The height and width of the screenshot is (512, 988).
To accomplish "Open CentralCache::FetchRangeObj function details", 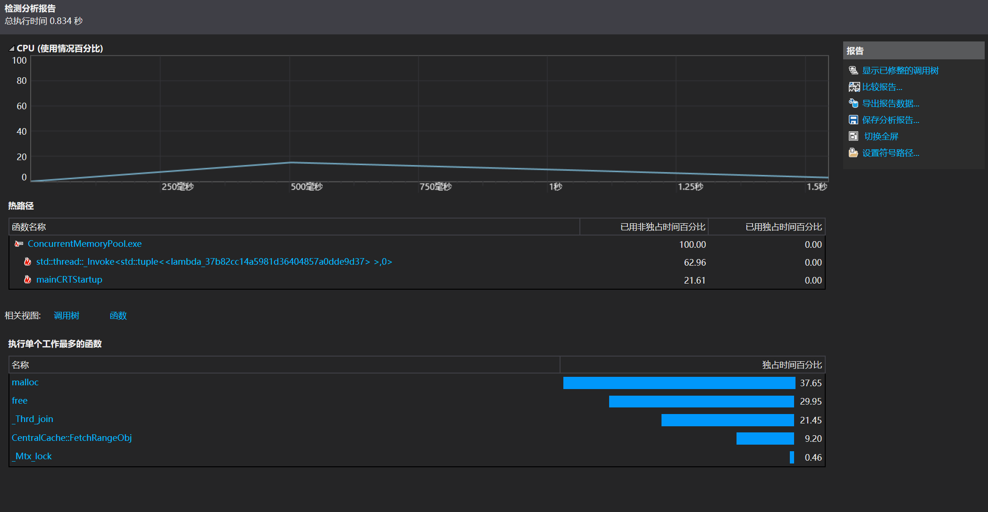I will coord(72,438).
